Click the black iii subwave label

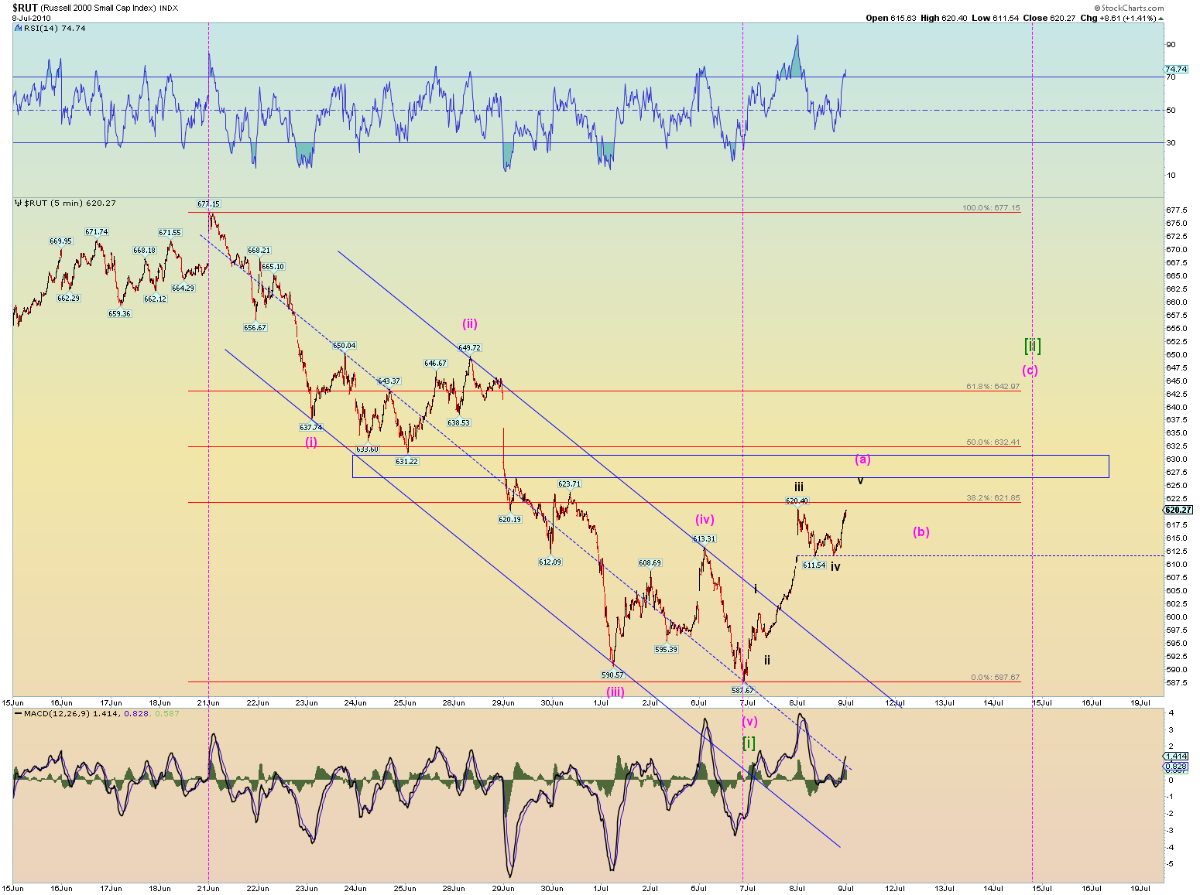(x=798, y=487)
